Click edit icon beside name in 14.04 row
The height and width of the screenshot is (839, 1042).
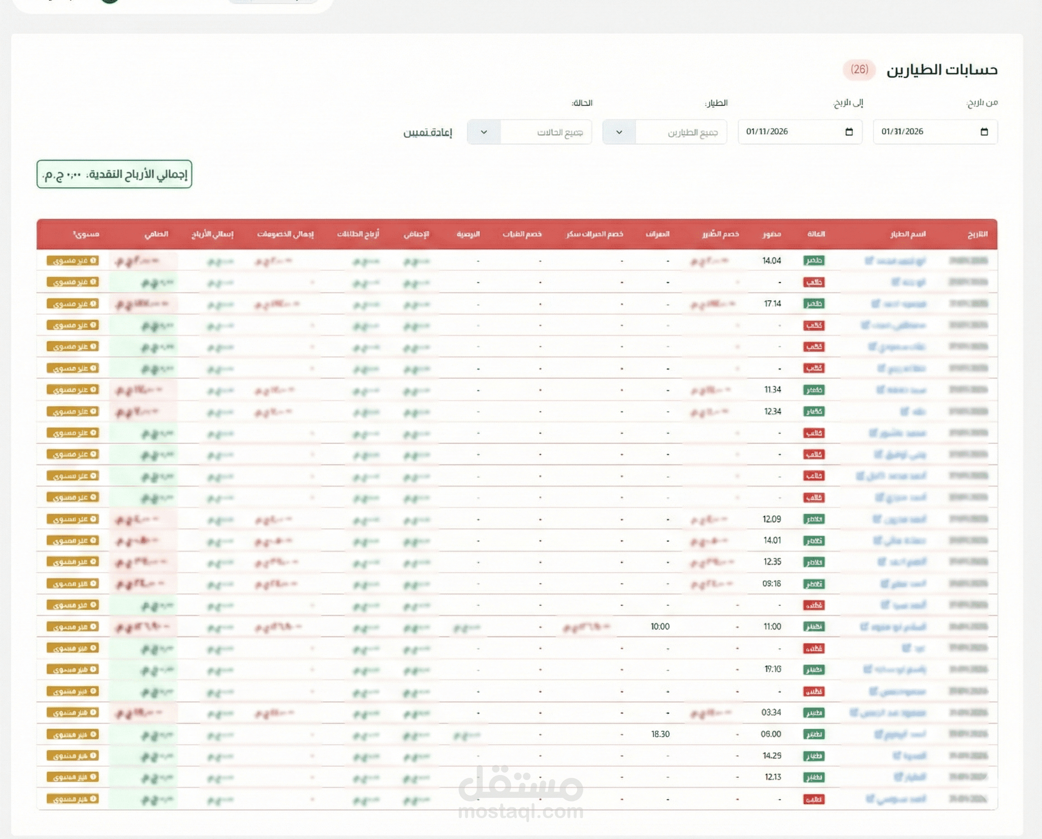coord(868,260)
